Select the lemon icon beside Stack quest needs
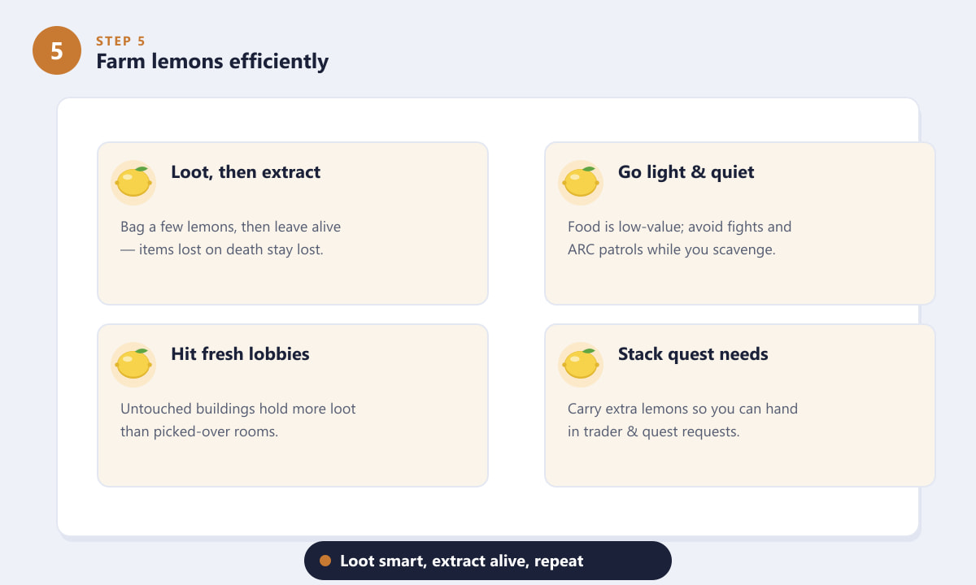 click(581, 364)
